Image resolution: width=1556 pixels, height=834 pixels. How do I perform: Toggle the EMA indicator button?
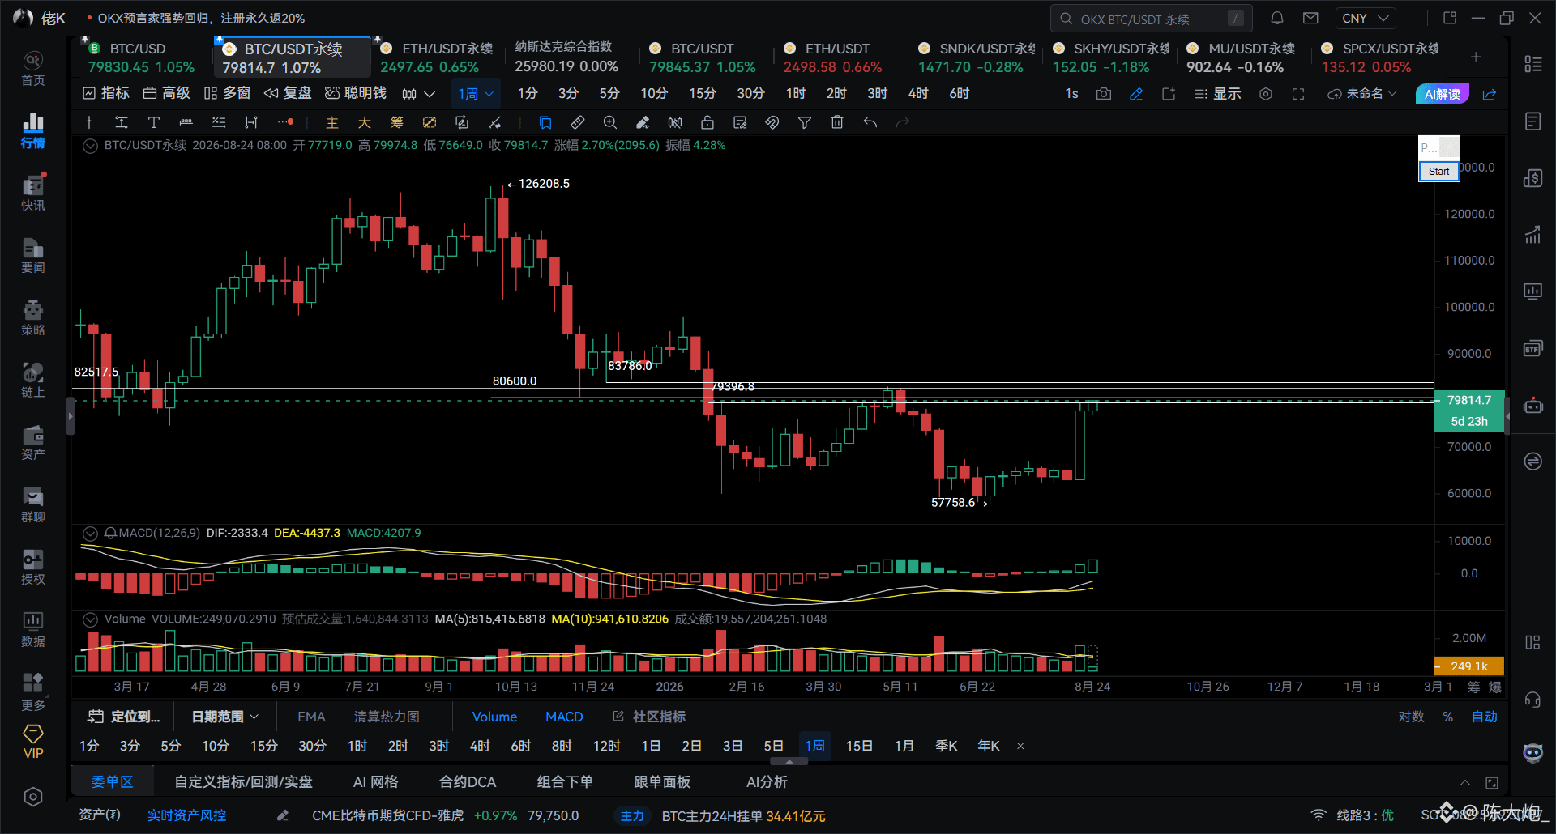click(x=311, y=717)
